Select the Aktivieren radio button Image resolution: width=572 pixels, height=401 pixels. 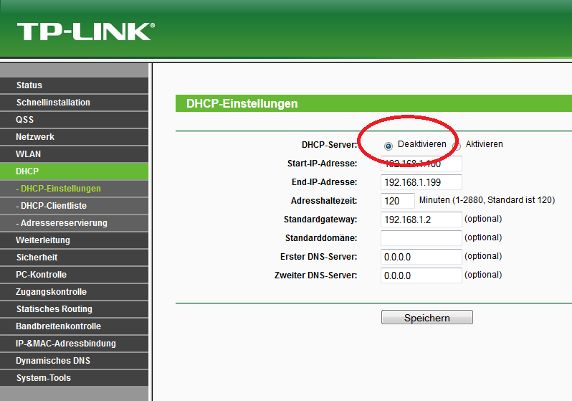457,146
